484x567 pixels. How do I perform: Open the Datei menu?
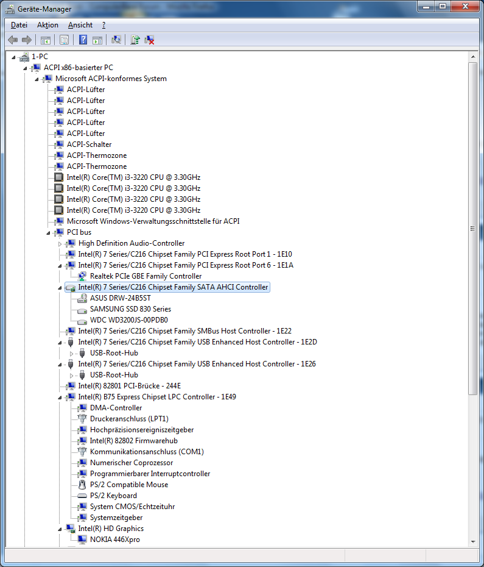click(x=19, y=25)
